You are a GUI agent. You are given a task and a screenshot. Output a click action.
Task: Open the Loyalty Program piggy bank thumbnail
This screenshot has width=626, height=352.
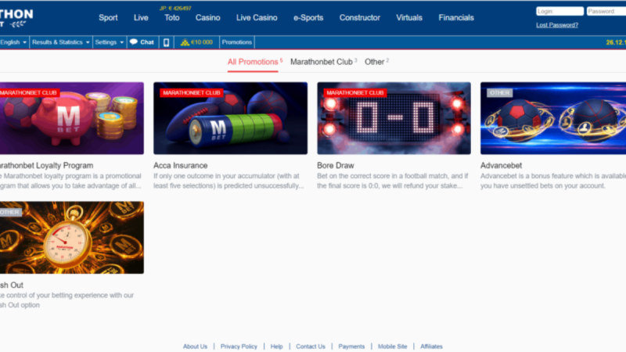72,118
